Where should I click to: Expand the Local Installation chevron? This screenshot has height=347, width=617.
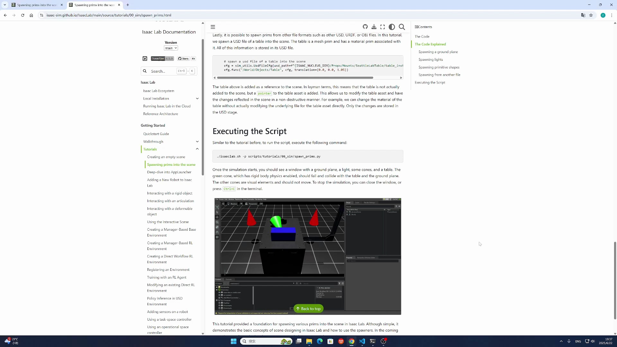coord(197,99)
